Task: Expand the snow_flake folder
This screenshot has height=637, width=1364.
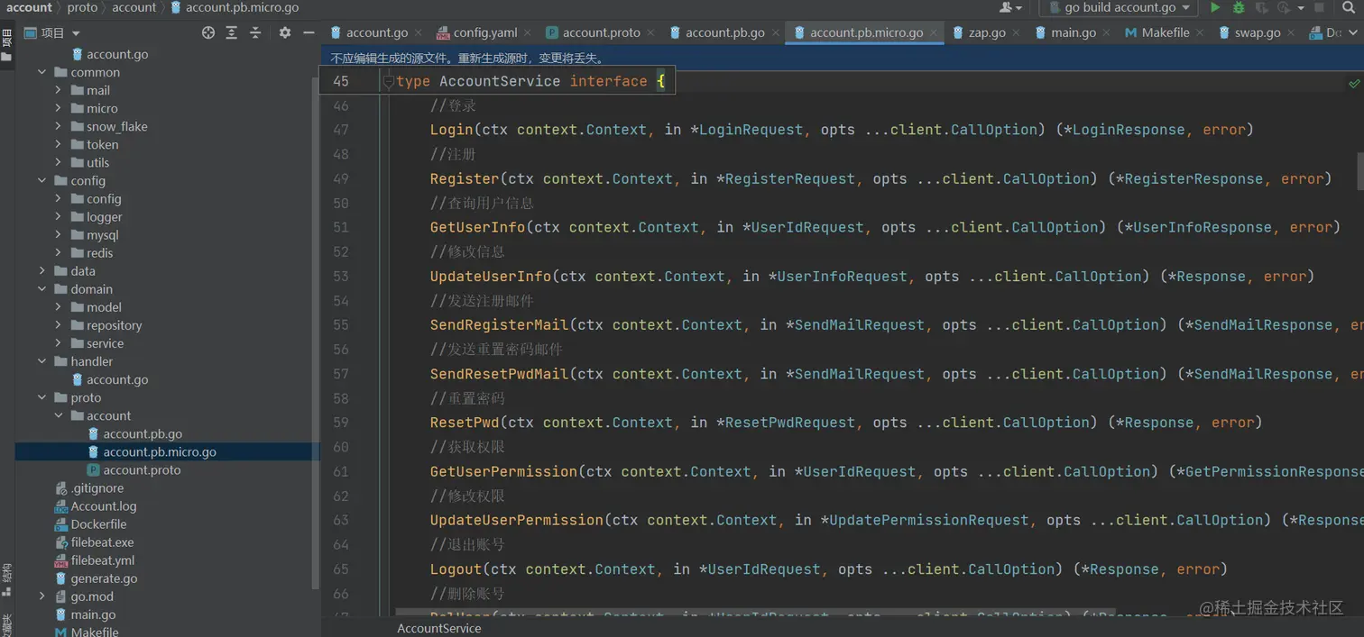Action: coord(58,126)
